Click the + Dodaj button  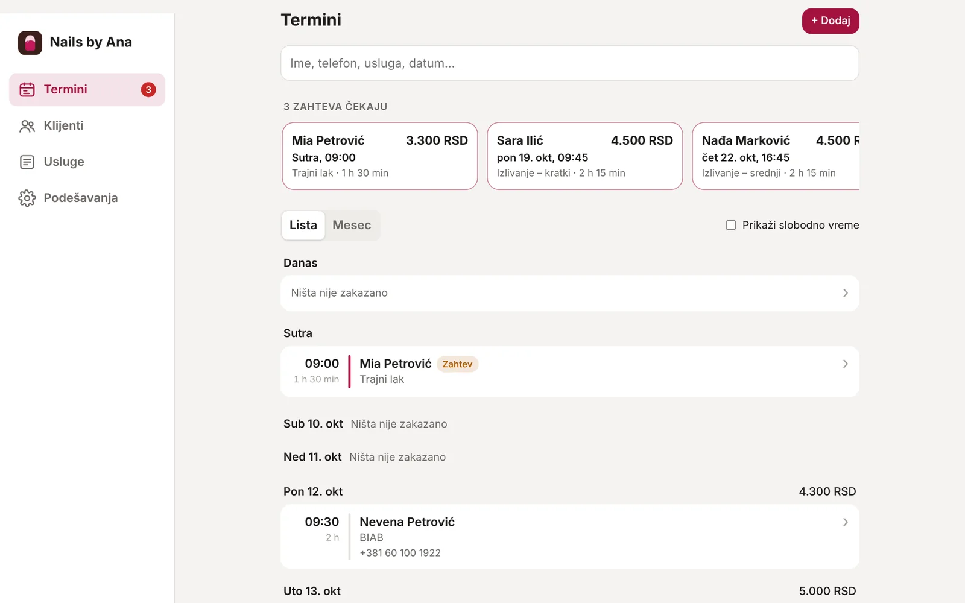coord(831,21)
